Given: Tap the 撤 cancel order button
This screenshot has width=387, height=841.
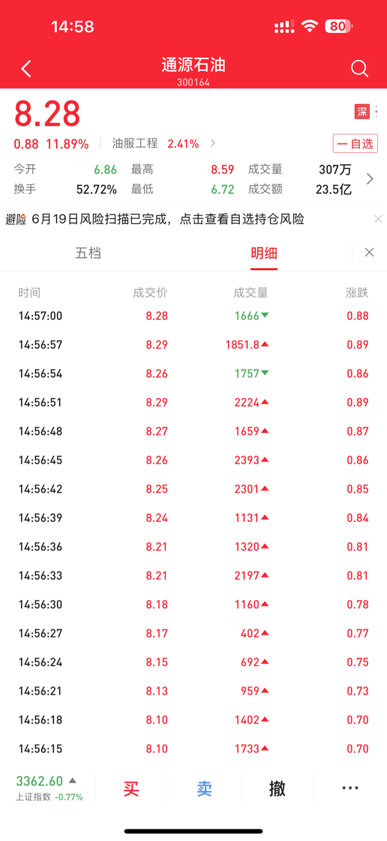Looking at the screenshot, I should pyautogui.click(x=277, y=788).
